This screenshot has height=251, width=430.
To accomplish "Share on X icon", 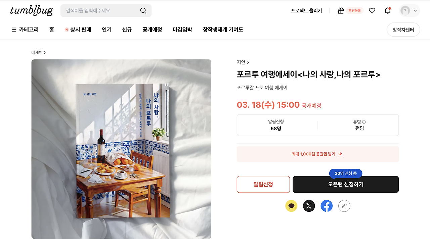I will 309,206.
